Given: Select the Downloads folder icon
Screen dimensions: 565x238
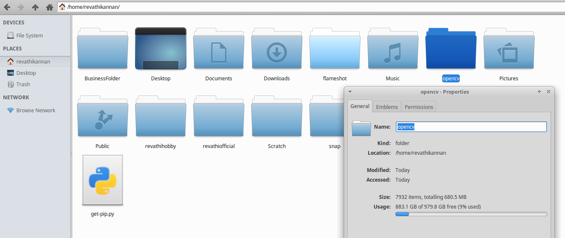Looking at the screenshot, I should (x=277, y=48).
